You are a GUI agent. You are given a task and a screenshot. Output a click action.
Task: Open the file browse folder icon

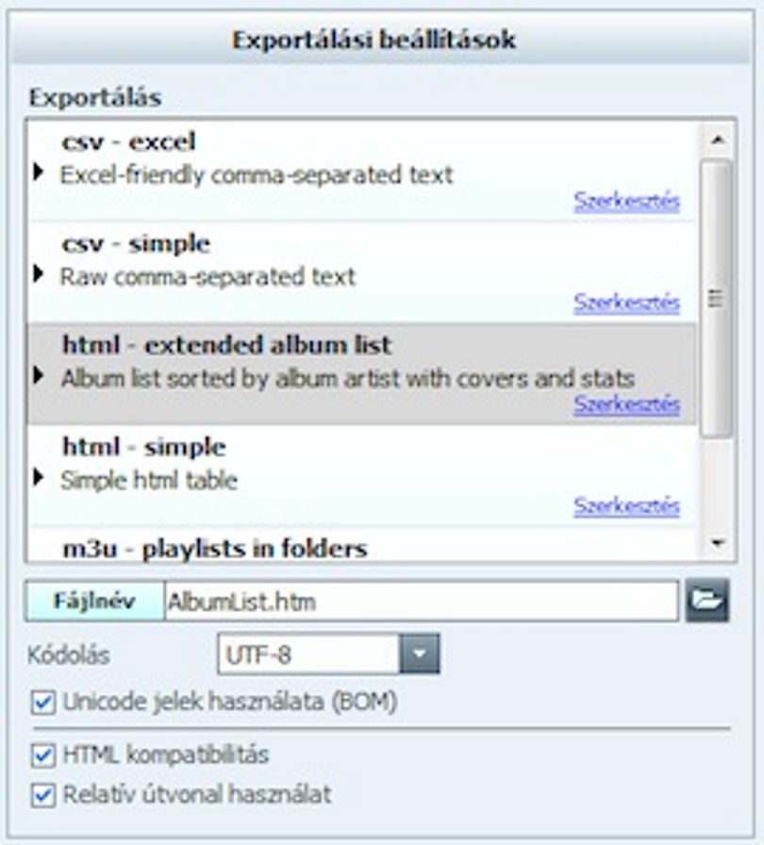click(x=706, y=601)
